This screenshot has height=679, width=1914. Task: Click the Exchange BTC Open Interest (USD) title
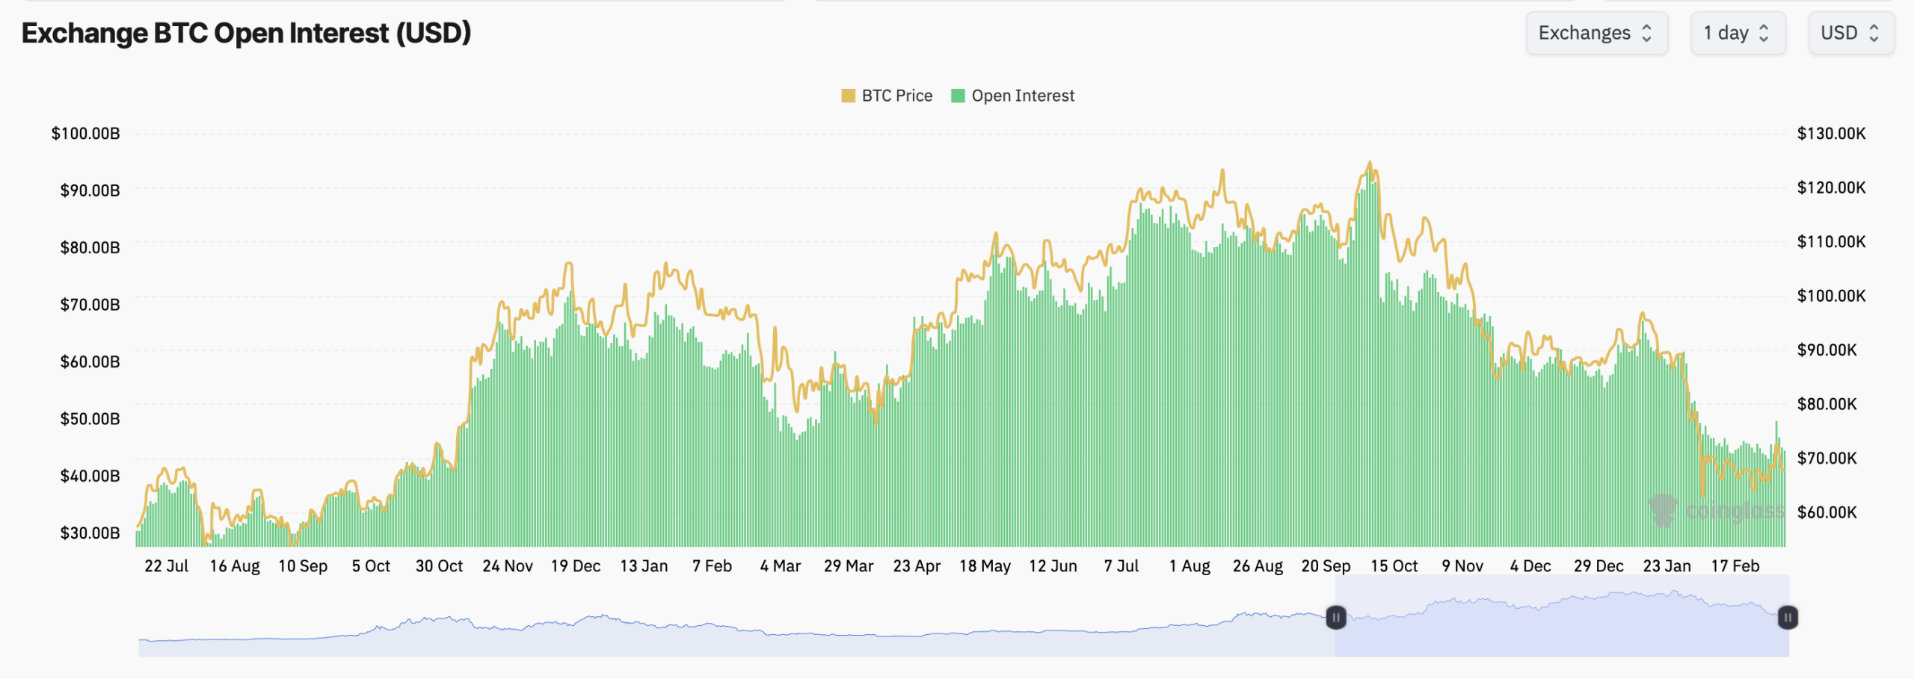click(246, 33)
